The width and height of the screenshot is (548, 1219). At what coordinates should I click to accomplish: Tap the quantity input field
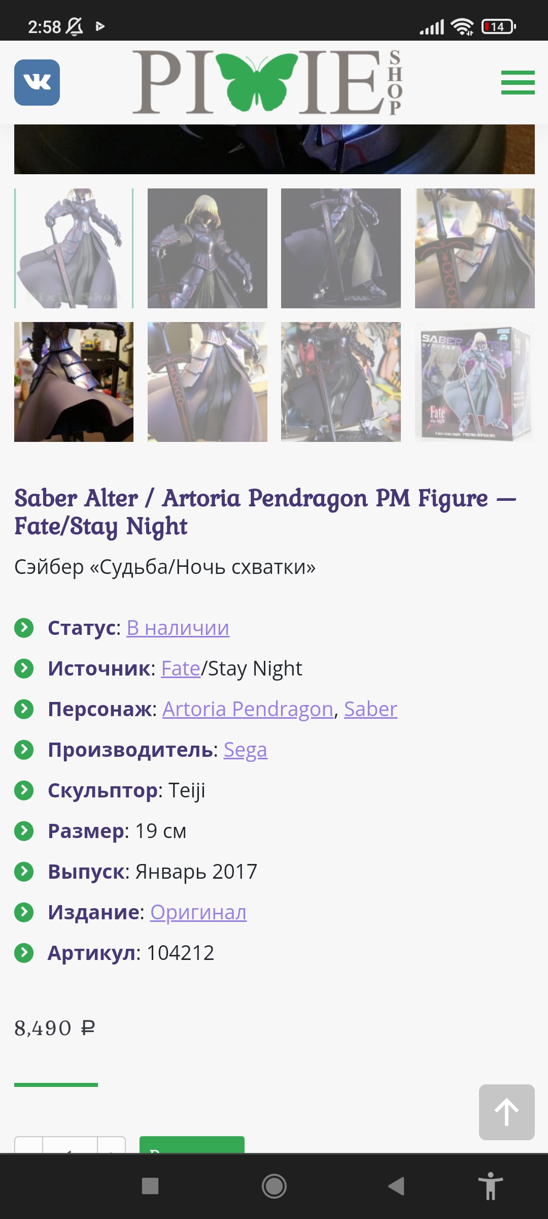[x=70, y=1145]
